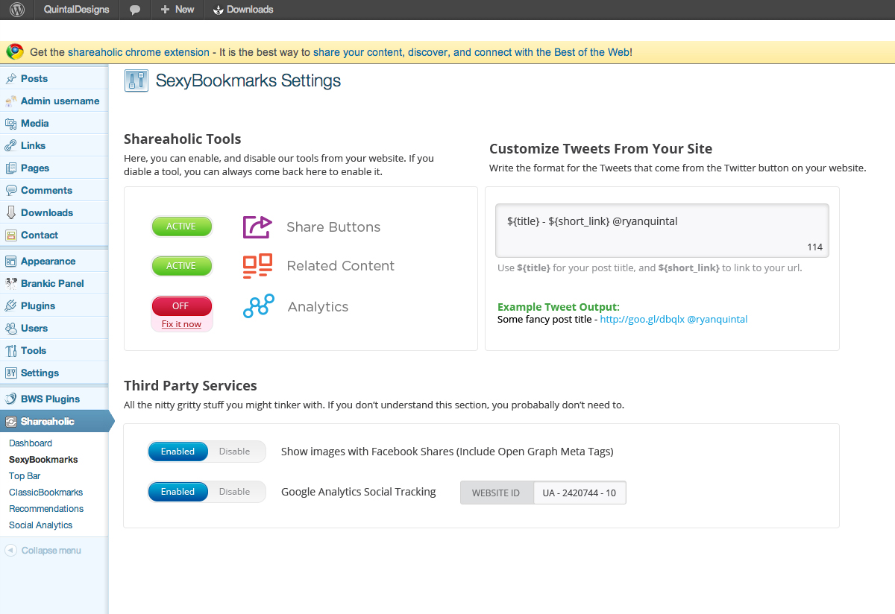The width and height of the screenshot is (895, 614).
Task: Click the Collapse menu arrow icon
Action: tap(10, 551)
